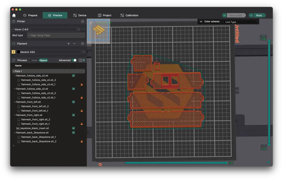Viewport: 283px width, 180px height.
Task: Click the vertical layer slider's top handle
Action: pyautogui.click(x=269, y=41)
